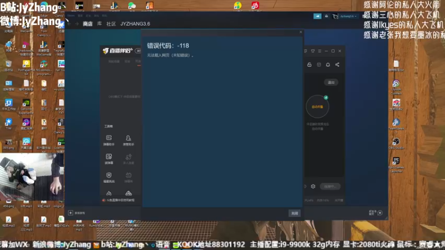Screen dimensions: 445x250
Task: Click the Steam forward navigation arrow
Action: point(77,24)
